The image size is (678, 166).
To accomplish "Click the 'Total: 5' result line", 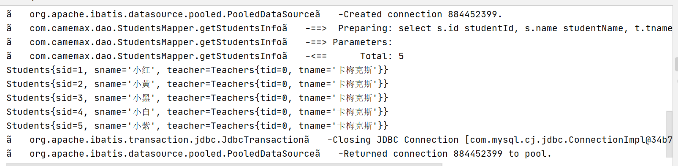I will pos(382,56).
